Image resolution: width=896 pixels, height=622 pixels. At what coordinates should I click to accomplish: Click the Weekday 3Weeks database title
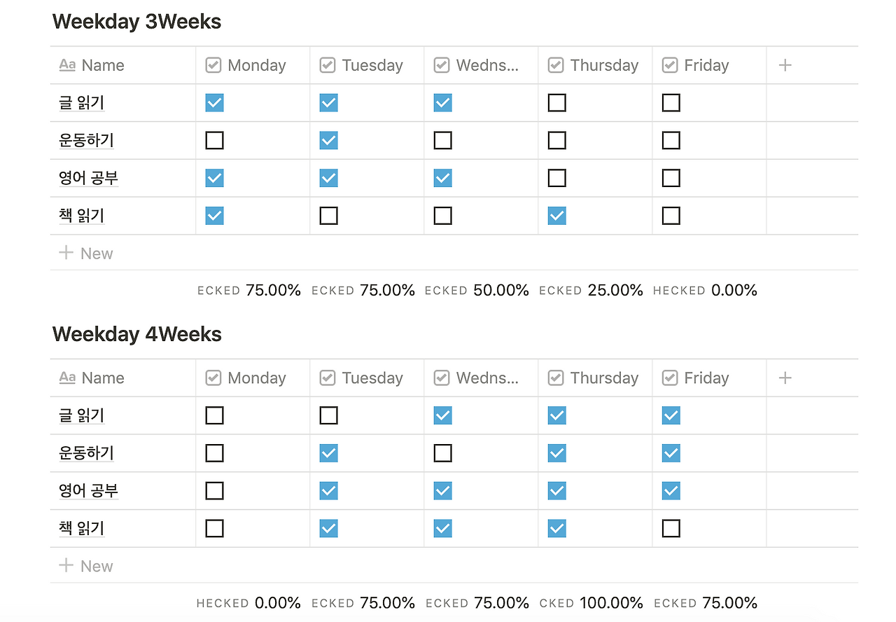pos(136,22)
